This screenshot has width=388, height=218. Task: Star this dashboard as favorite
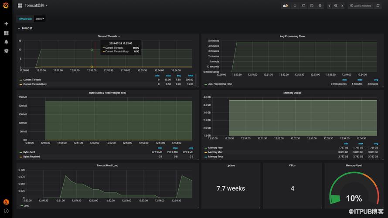tap(295, 5)
